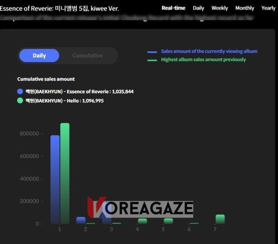The width and height of the screenshot is (278, 244).
Task: Click the small blue bar at day 2
Action: pyautogui.click(x=81, y=220)
